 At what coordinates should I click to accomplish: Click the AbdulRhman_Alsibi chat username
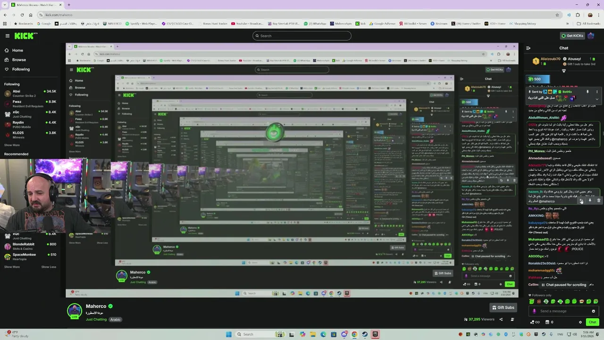[x=544, y=118]
